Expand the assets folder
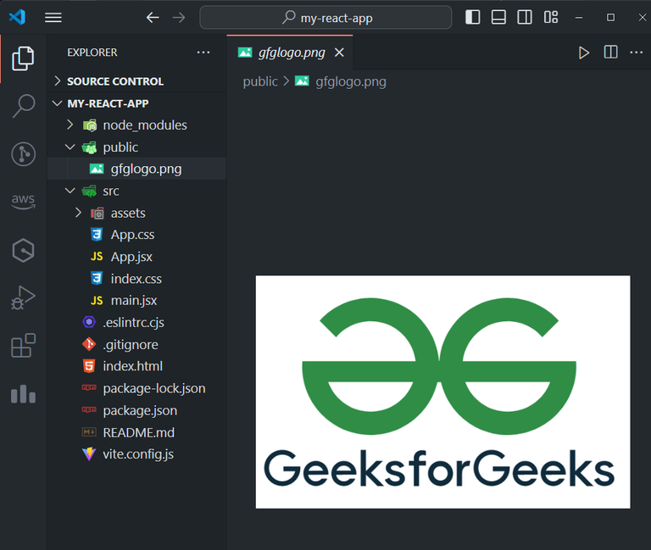The width and height of the screenshot is (651, 550). [136, 213]
